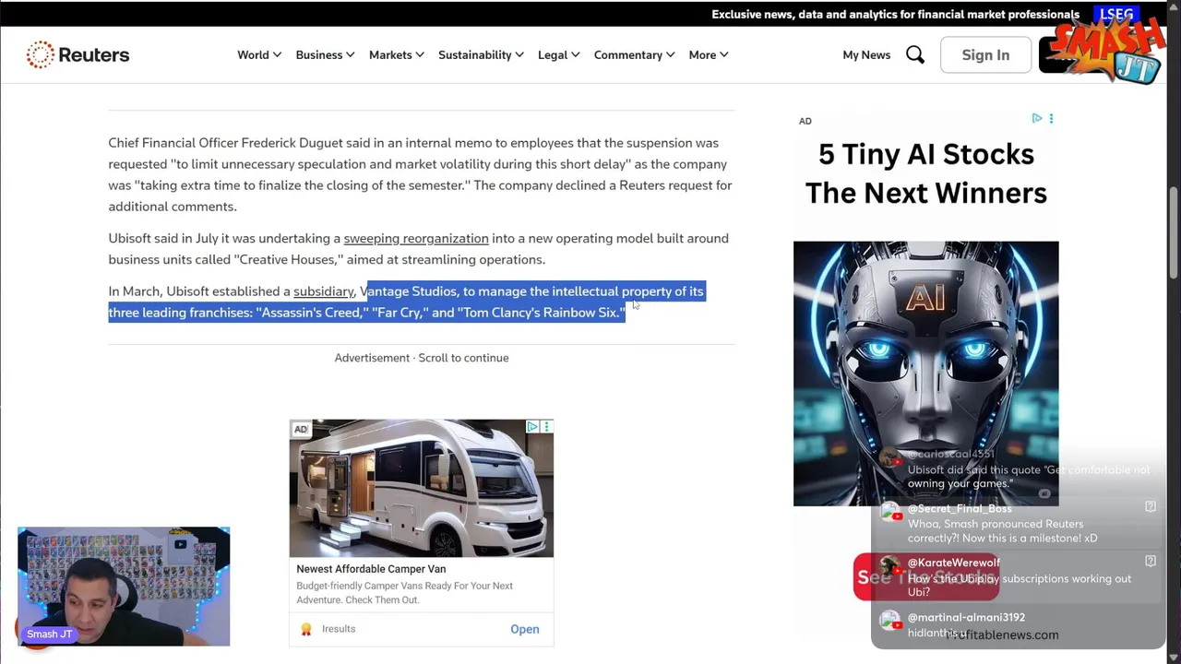The width and height of the screenshot is (1181, 664).
Task: Click Open on camper van ad
Action: (525, 629)
